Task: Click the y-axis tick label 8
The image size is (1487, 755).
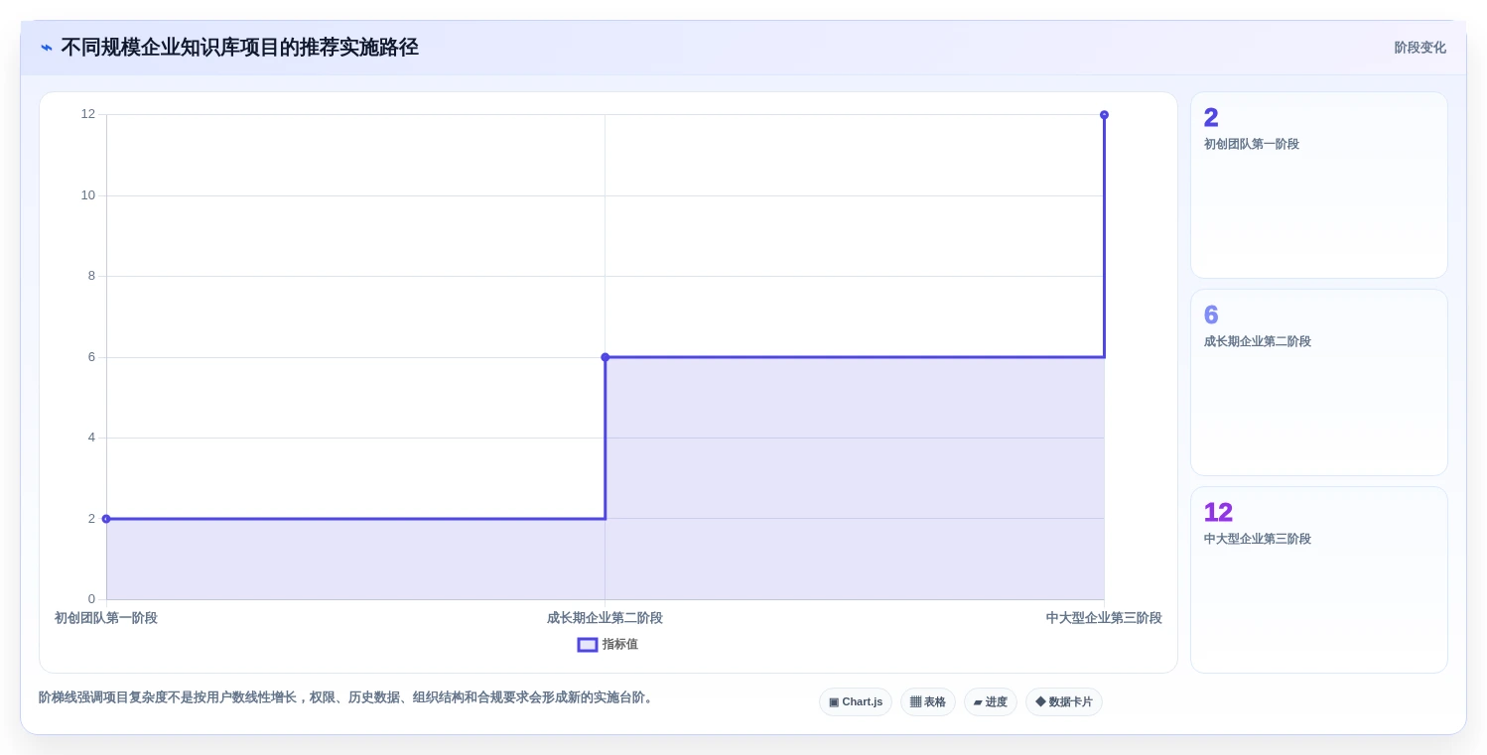Action: pos(91,276)
